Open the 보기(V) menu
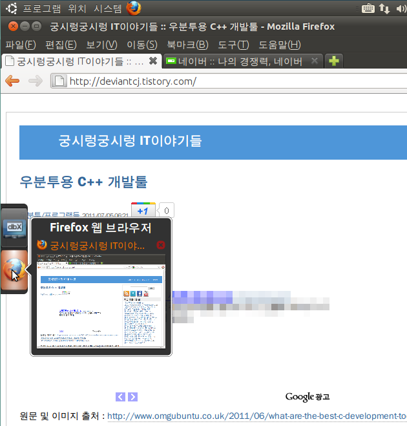Viewport: 407px width, 426px height. tap(101, 45)
